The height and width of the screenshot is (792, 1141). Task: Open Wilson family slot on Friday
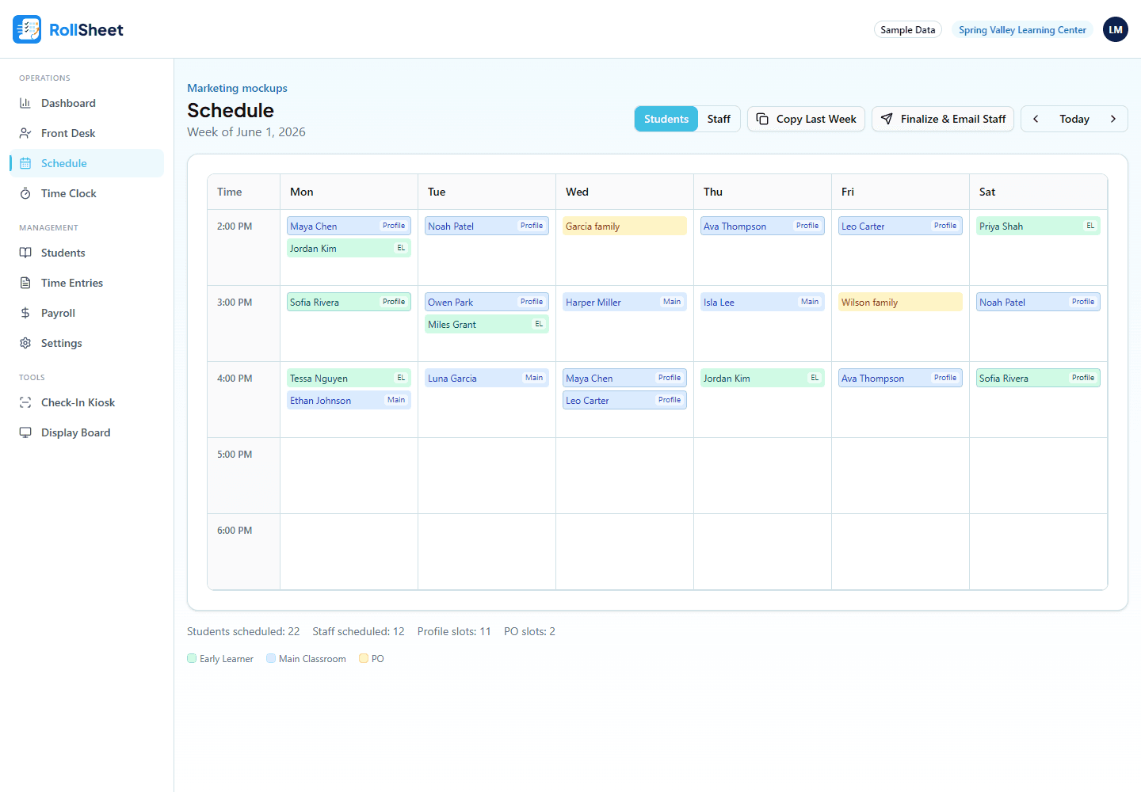[900, 302]
